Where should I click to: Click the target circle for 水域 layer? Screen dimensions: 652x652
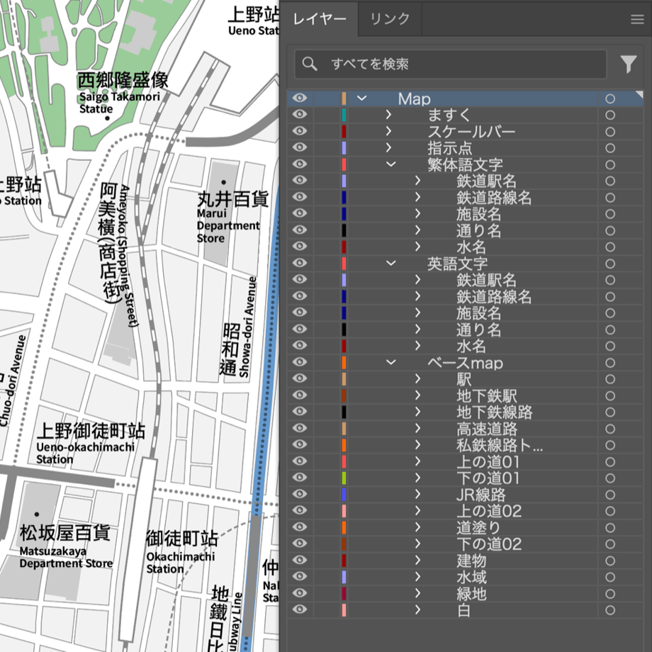610,577
